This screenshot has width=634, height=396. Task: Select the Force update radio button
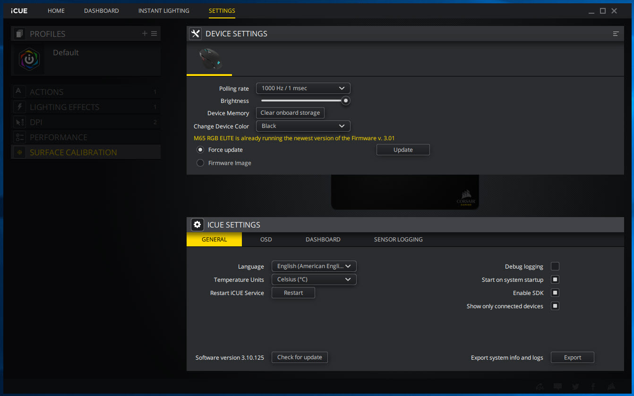(200, 150)
